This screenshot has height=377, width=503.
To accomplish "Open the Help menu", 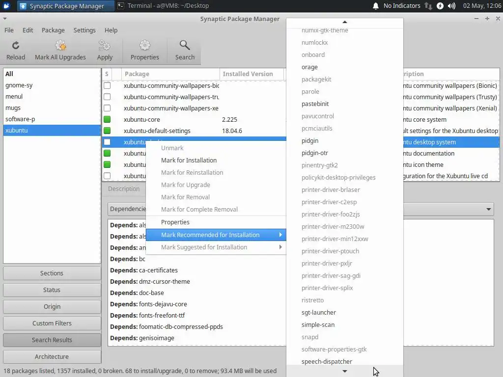I will (111, 30).
